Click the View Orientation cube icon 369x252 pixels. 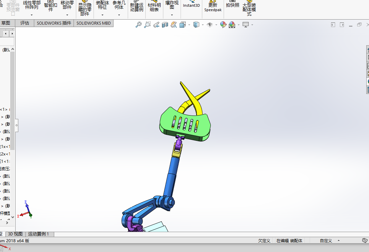[183, 25]
